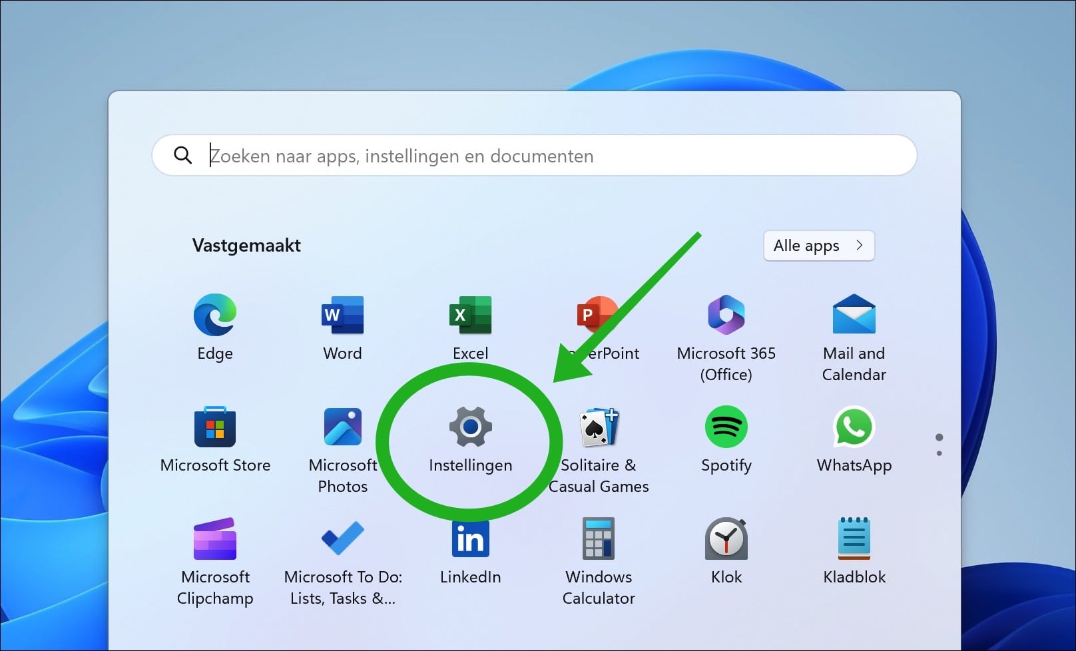Viewport: 1076px width, 651px height.
Task: Launch Kladblok notepad icon
Action: [x=854, y=539]
